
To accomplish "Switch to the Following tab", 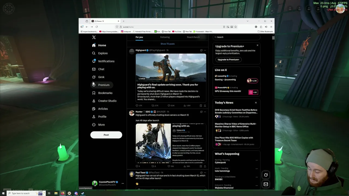I will coord(165,37).
